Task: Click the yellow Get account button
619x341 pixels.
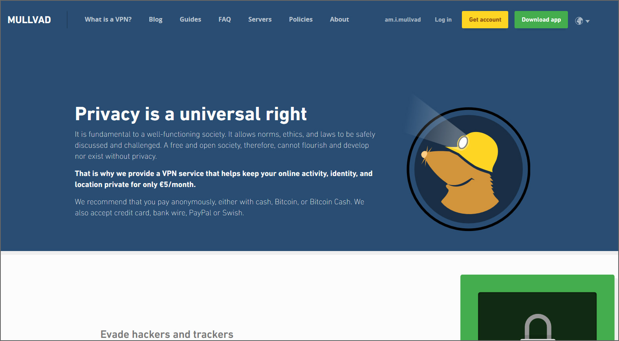Action: coord(485,20)
